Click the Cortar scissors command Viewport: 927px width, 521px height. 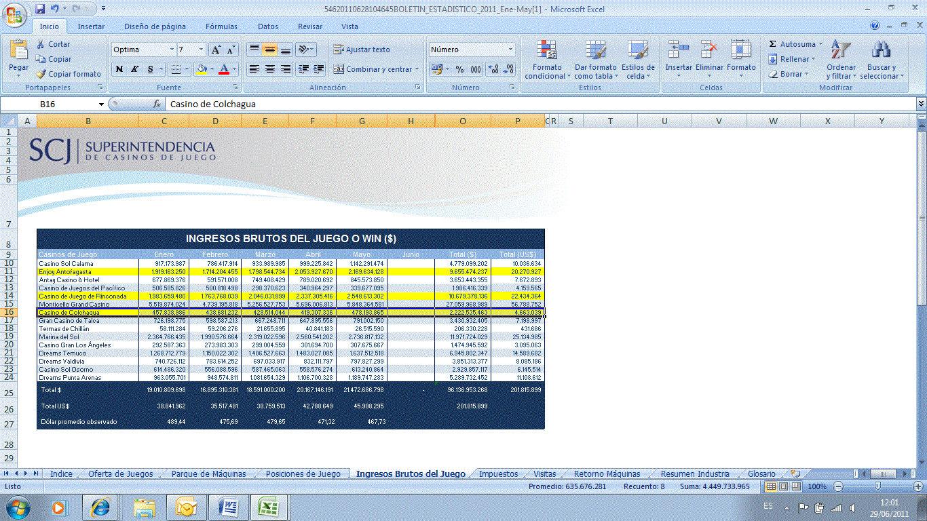[53, 44]
